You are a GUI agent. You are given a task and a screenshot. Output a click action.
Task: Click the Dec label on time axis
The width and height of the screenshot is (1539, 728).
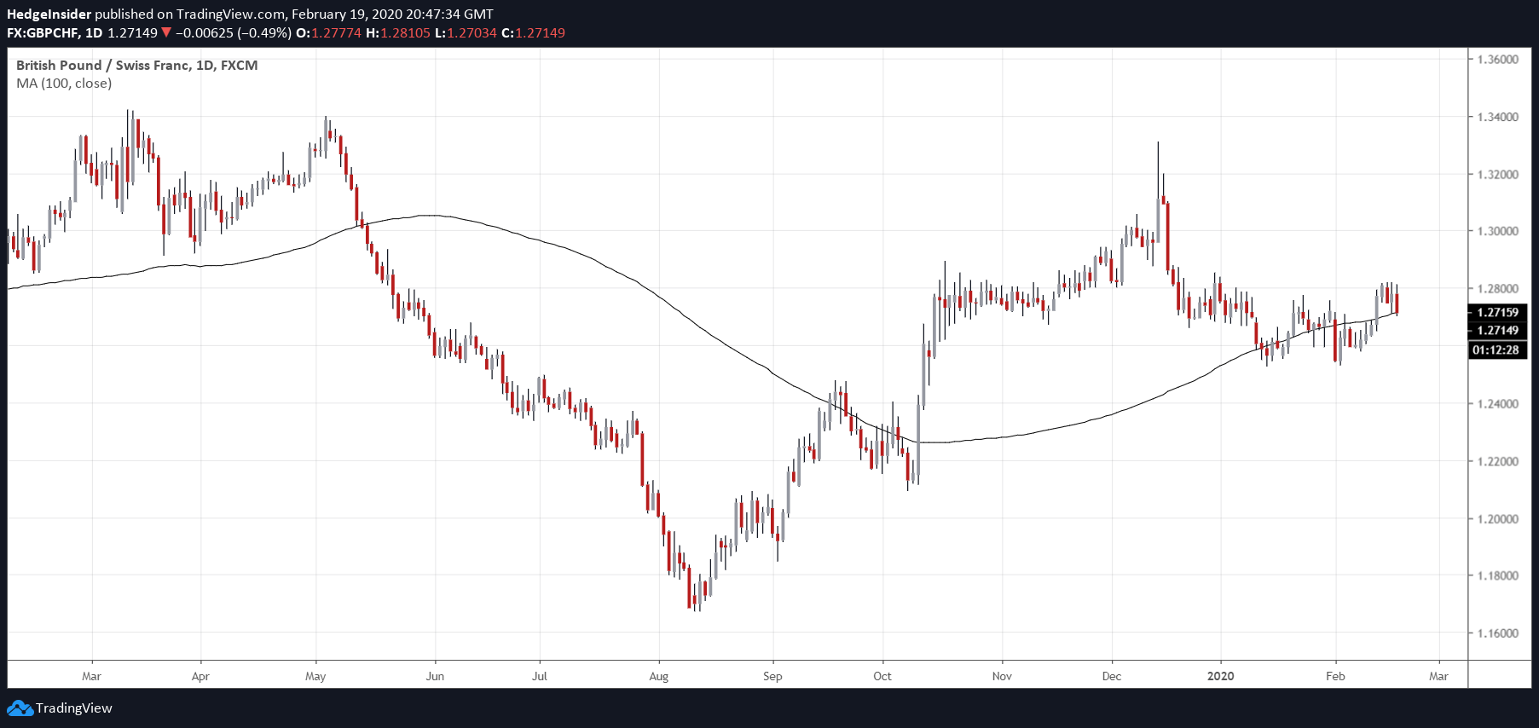(x=1112, y=676)
